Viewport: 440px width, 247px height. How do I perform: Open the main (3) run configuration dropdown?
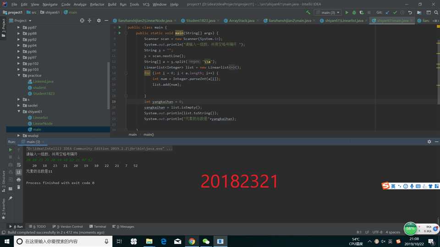(328, 12)
